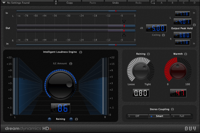Image resolution: width=200 pixels, height=133 pixels.
Task: Set Stereo Coupling to Off
Action: 137,116
